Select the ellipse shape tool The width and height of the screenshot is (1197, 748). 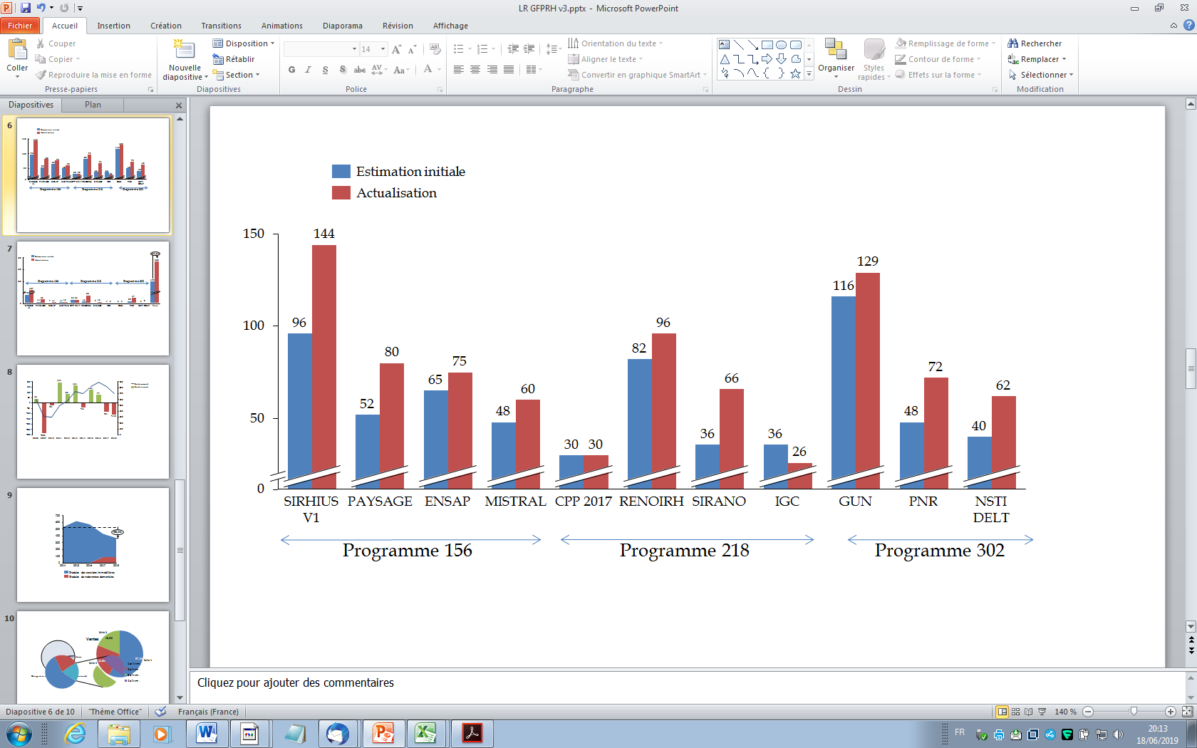(x=781, y=44)
